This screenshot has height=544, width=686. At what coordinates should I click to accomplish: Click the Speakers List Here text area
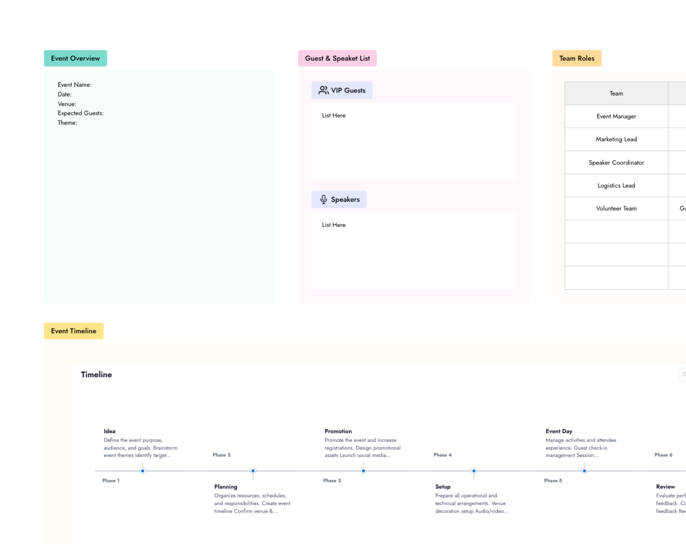coord(413,251)
